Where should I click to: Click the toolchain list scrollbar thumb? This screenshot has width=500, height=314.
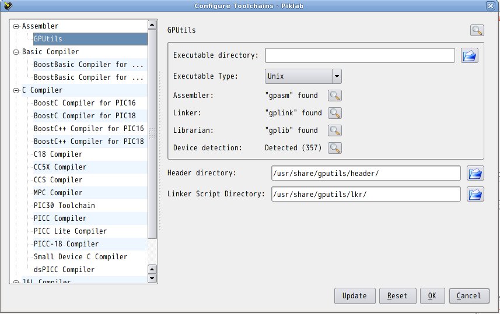pos(152,133)
